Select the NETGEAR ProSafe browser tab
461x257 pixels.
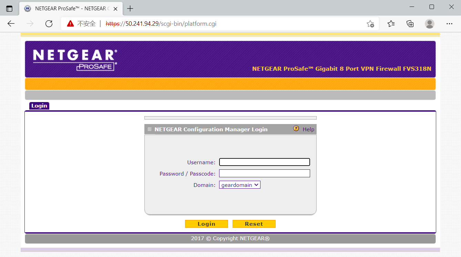coord(71,9)
